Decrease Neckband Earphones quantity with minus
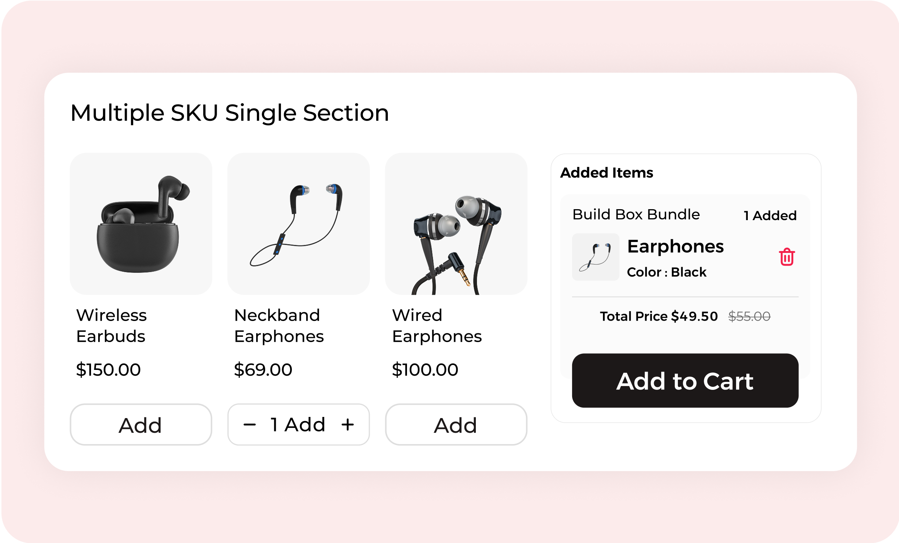The width and height of the screenshot is (899, 543). (x=249, y=425)
